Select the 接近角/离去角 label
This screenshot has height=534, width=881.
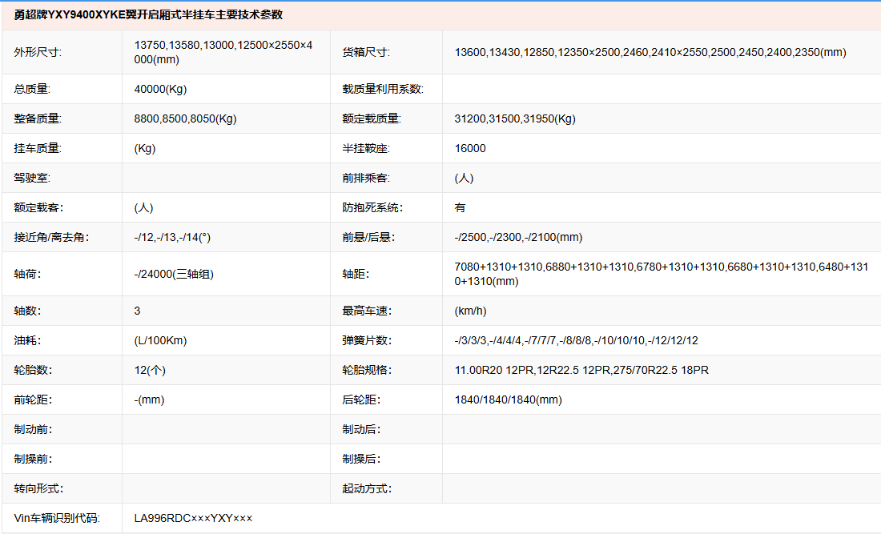[52, 238]
